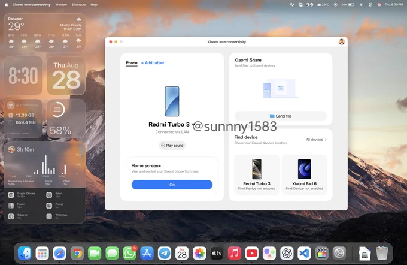This screenshot has width=407, height=265.
Task: Open the 3h 10m Screen Time widget
Action: [x=45, y=182]
